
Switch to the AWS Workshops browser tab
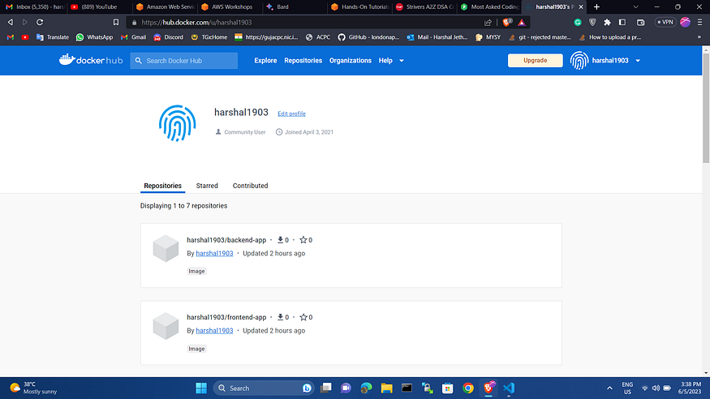tap(230, 6)
